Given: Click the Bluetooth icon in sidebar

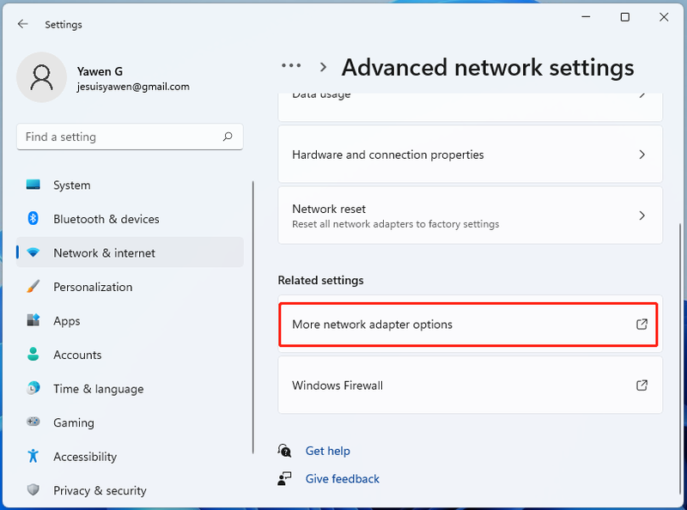Looking at the screenshot, I should [x=33, y=218].
